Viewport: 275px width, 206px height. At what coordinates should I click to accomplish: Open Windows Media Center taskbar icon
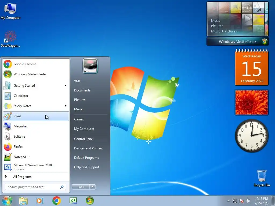90,201
